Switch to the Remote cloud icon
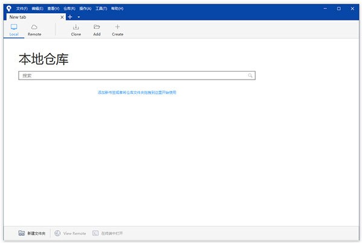362x243 pixels. point(34,27)
